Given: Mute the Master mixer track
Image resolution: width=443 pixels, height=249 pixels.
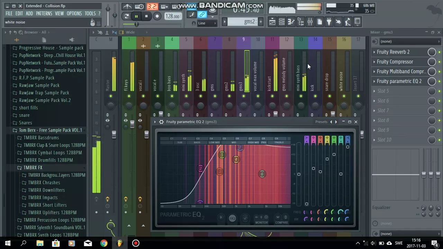Looking at the screenshot, I should click(111, 96).
